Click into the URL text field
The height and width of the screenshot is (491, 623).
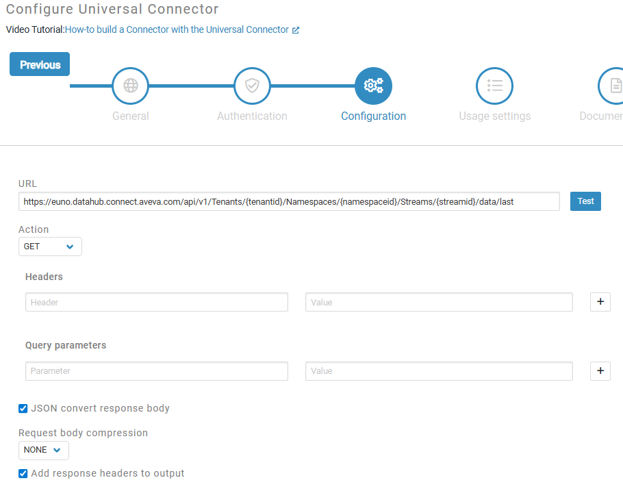click(x=289, y=201)
